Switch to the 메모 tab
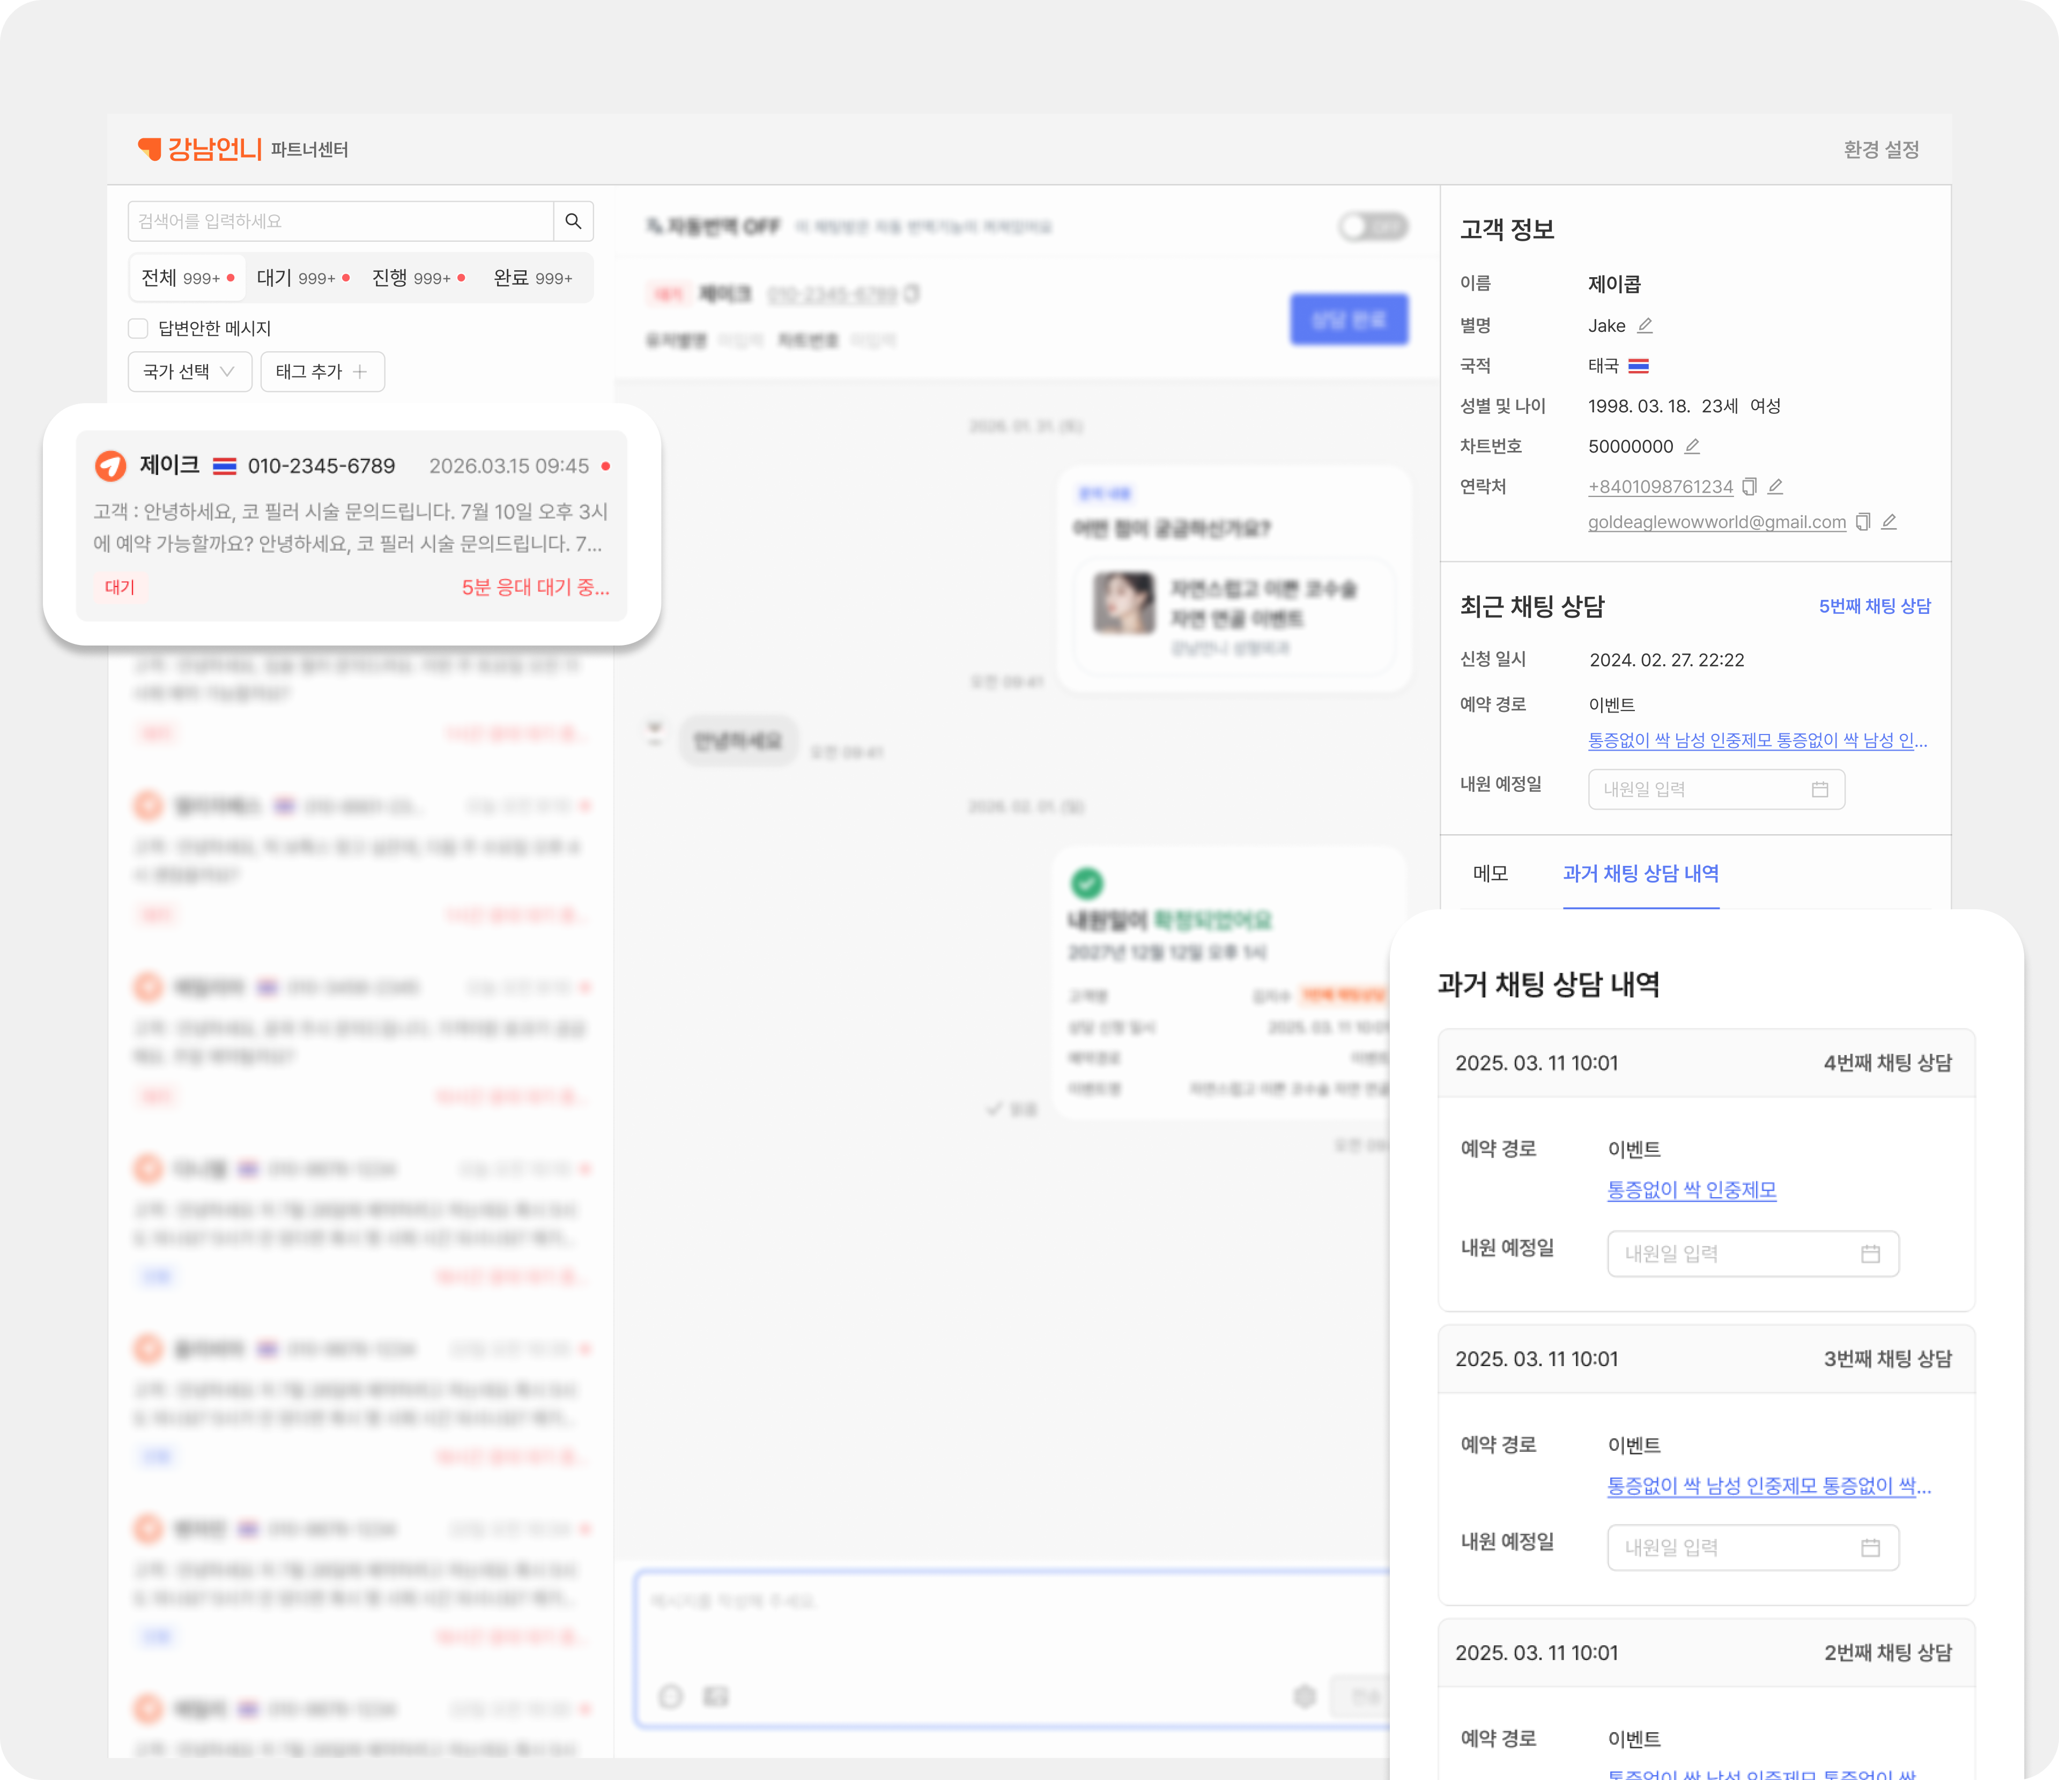This screenshot has width=2059, height=1780. (1490, 873)
